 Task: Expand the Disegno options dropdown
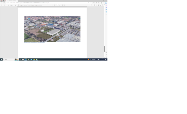[14, 5]
